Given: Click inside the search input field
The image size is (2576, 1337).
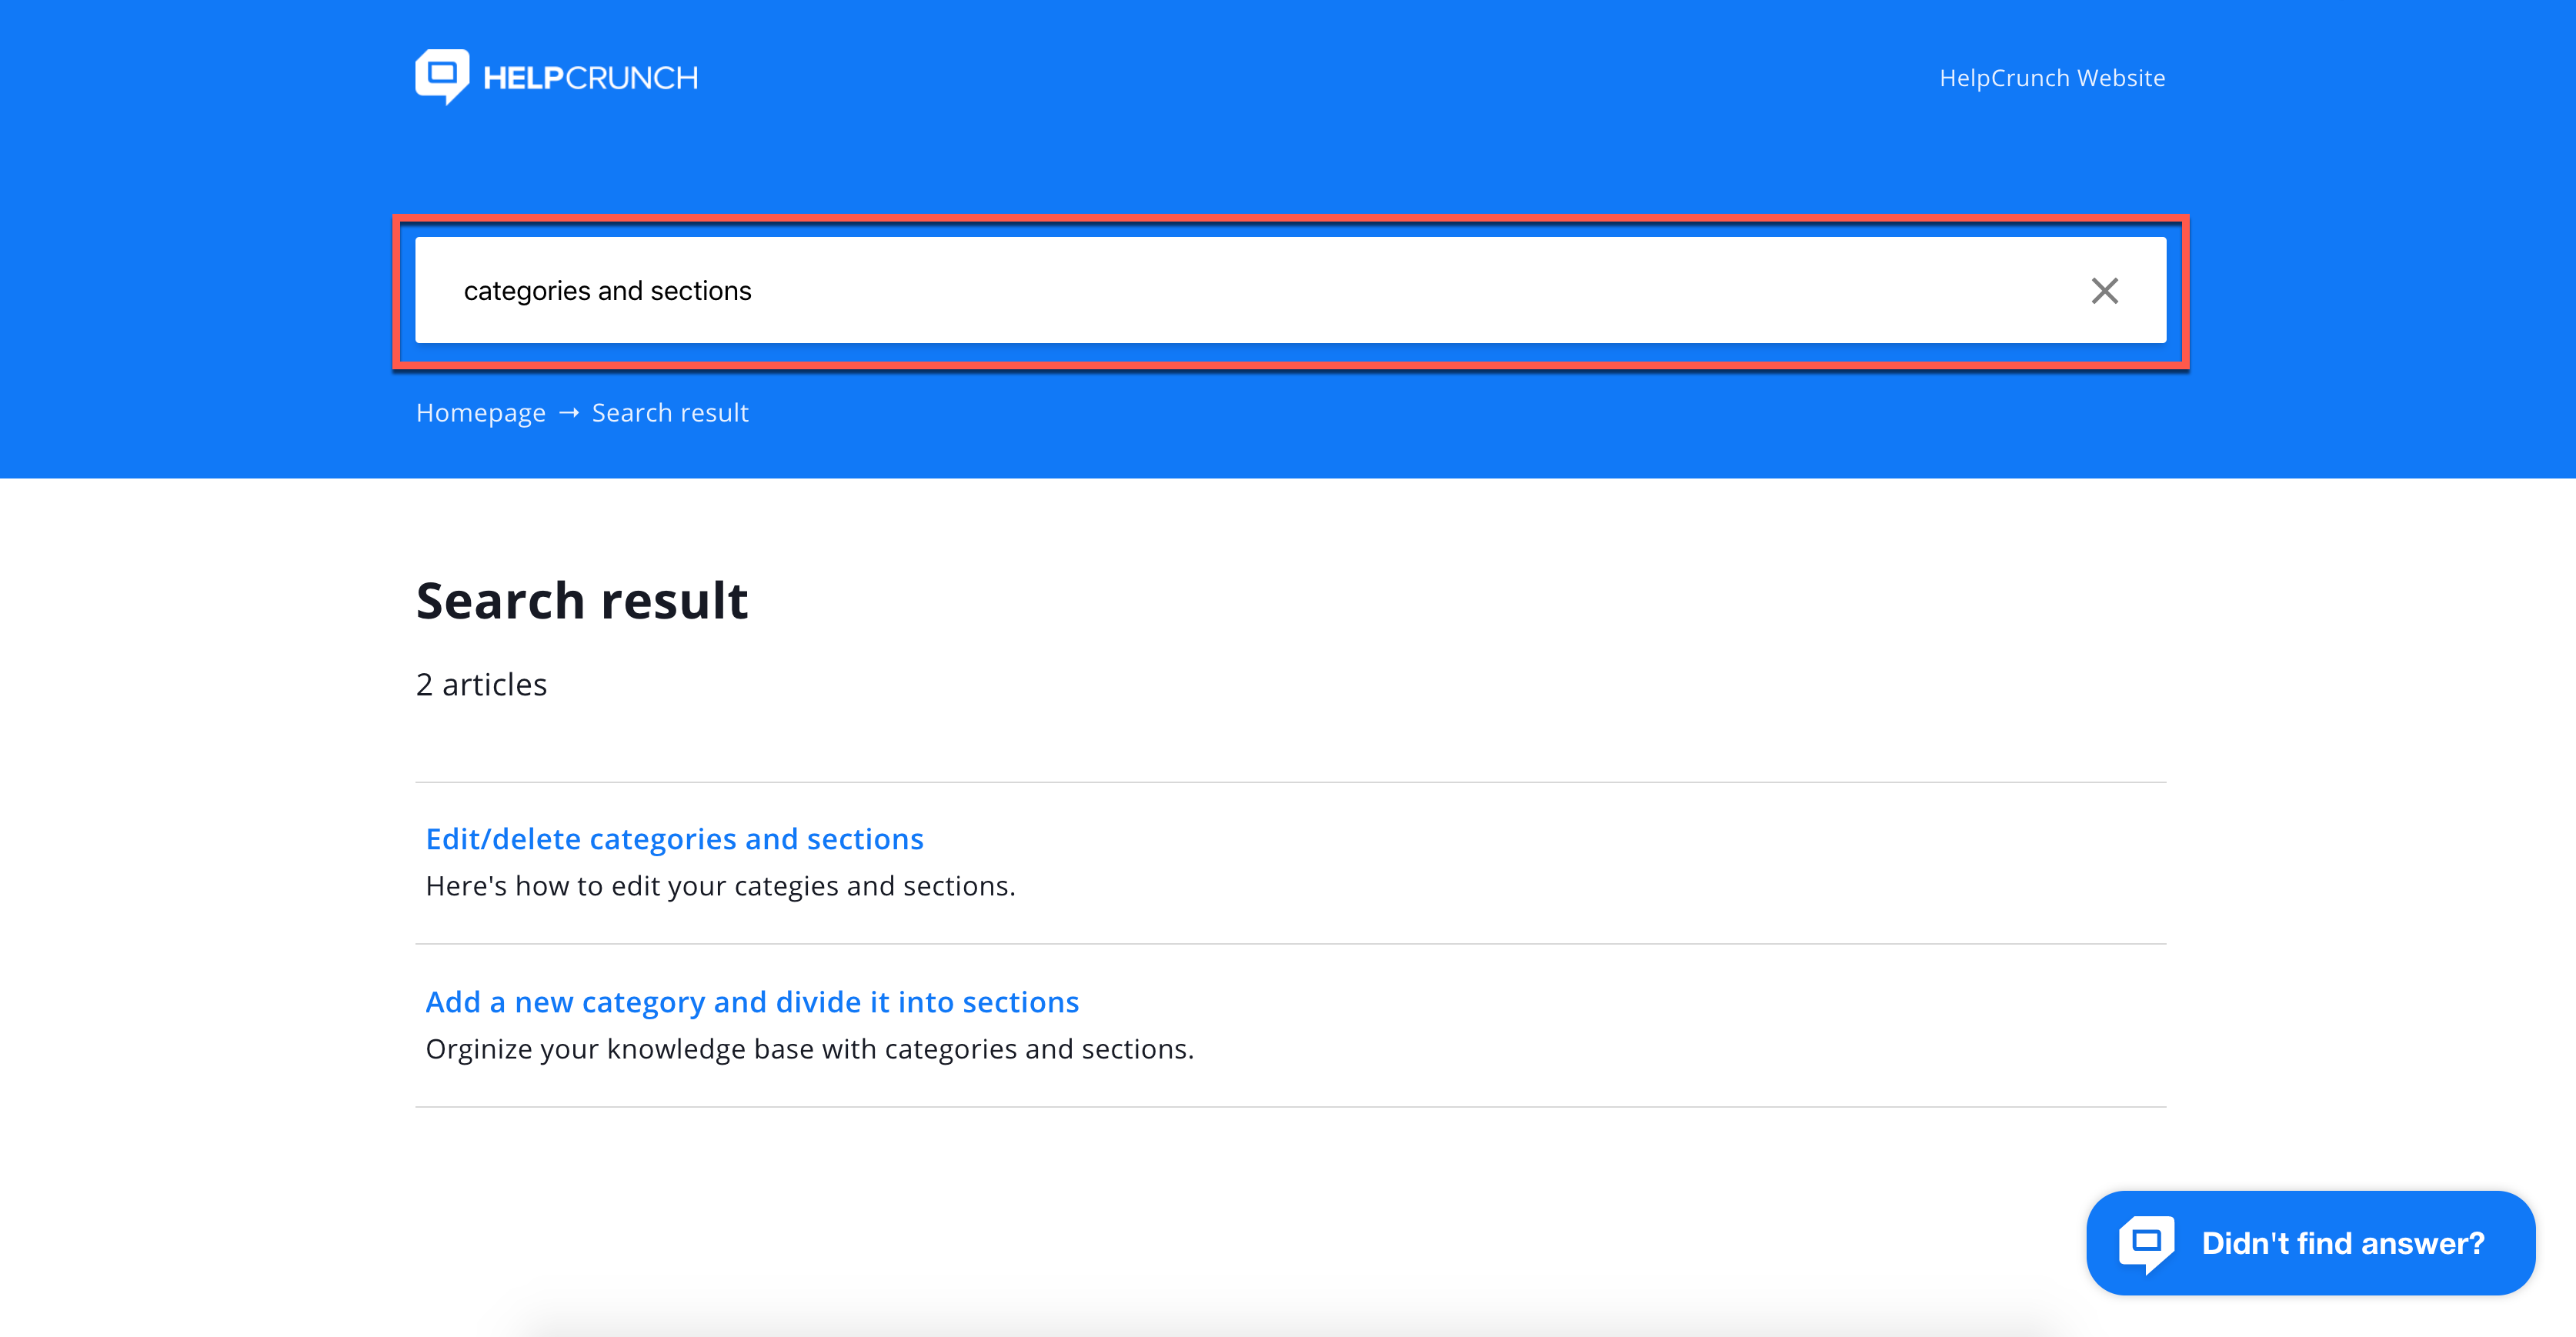Looking at the screenshot, I should (1200, 290).
